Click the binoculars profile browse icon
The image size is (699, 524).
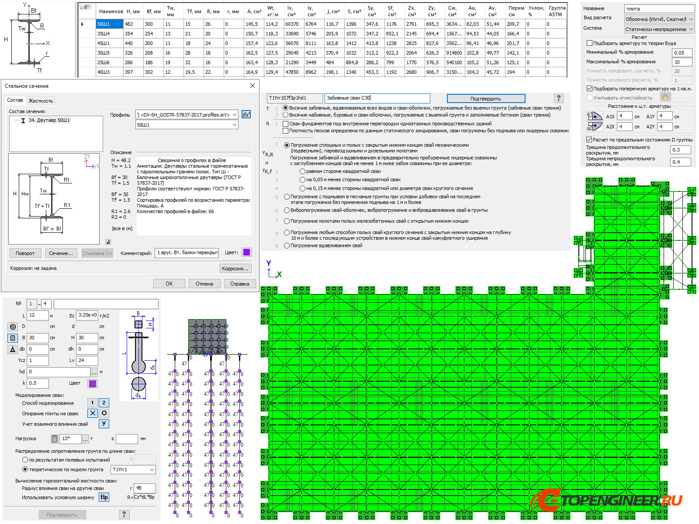[246, 114]
